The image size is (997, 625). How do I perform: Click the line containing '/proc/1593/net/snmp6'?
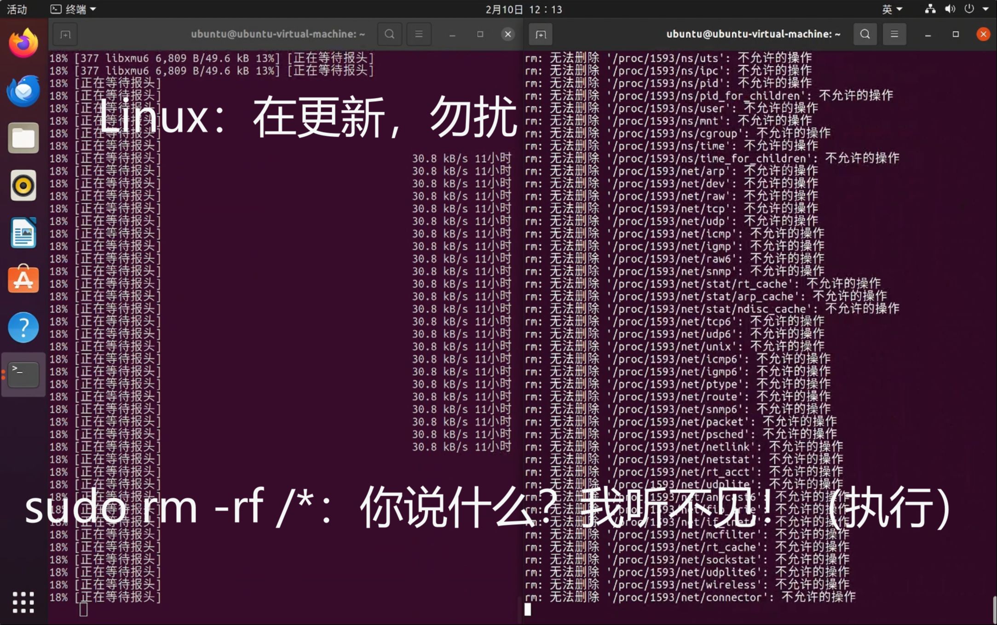tap(678, 409)
